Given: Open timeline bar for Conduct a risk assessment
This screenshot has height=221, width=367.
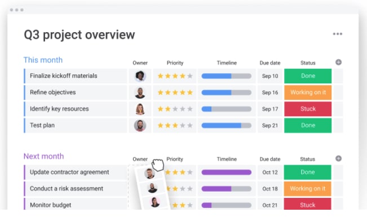Looking at the screenshot, I should pyautogui.click(x=226, y=189).
